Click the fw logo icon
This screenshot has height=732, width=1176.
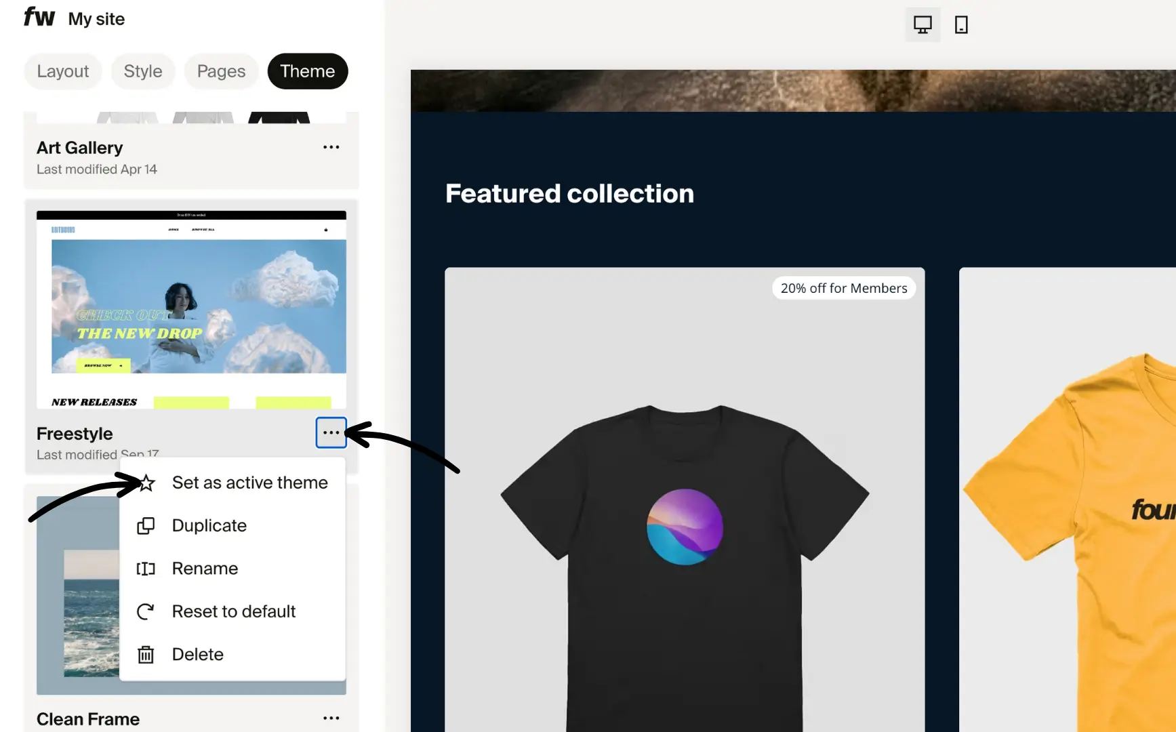point(39,18)
